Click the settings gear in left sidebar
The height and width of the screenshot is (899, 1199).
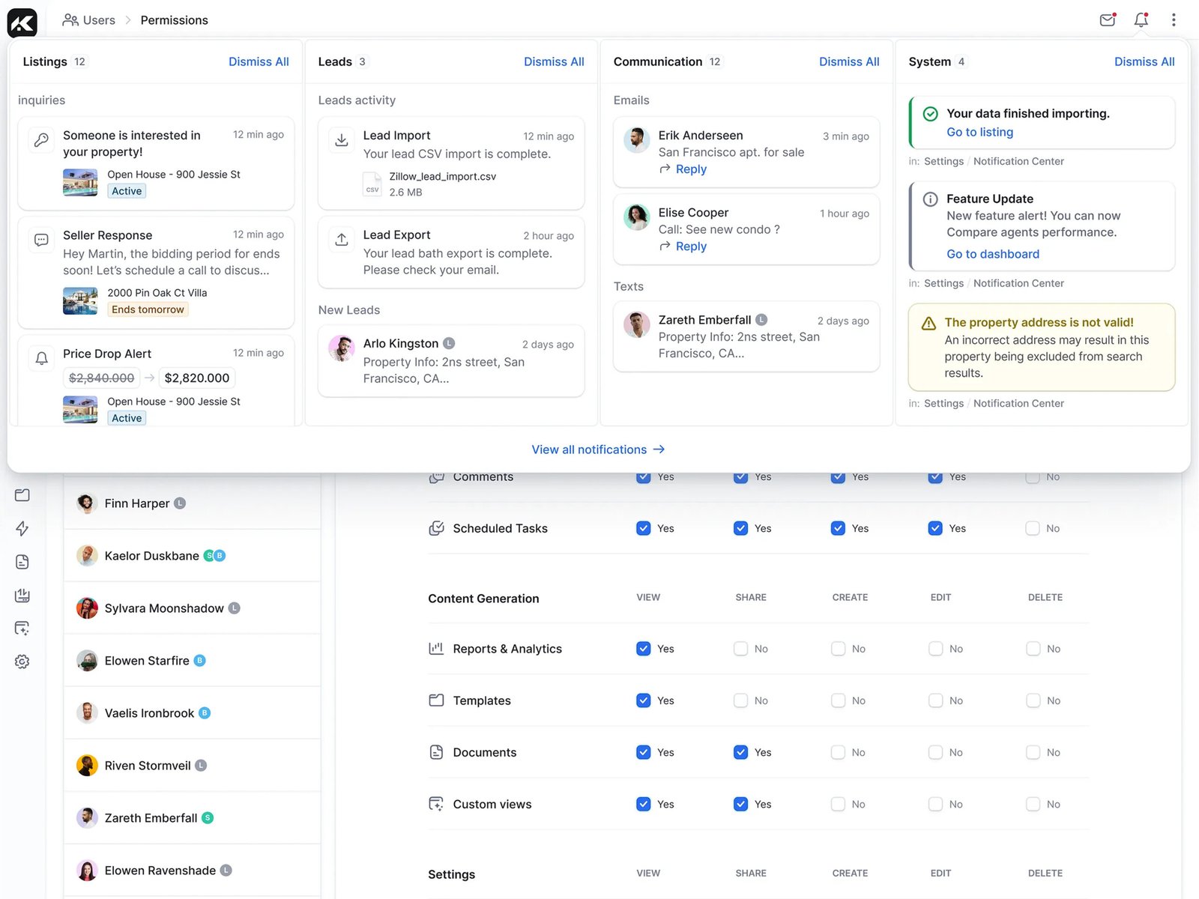click(22, 662)
